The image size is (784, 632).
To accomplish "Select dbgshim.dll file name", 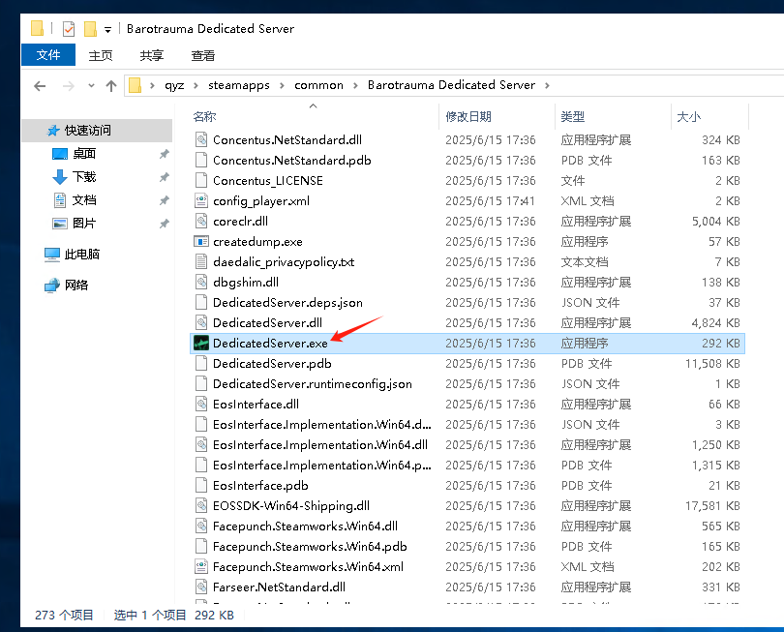I will pyautogui.click(x=246, y=282).
